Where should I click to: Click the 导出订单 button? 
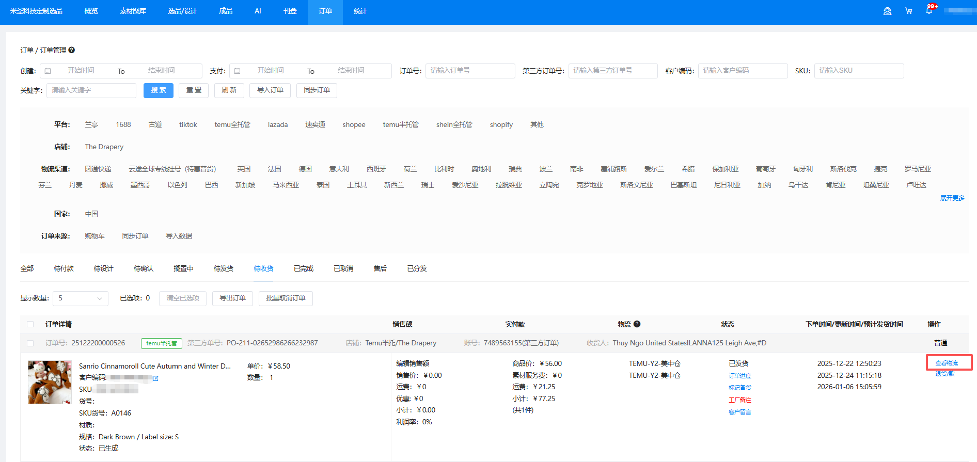232,298
